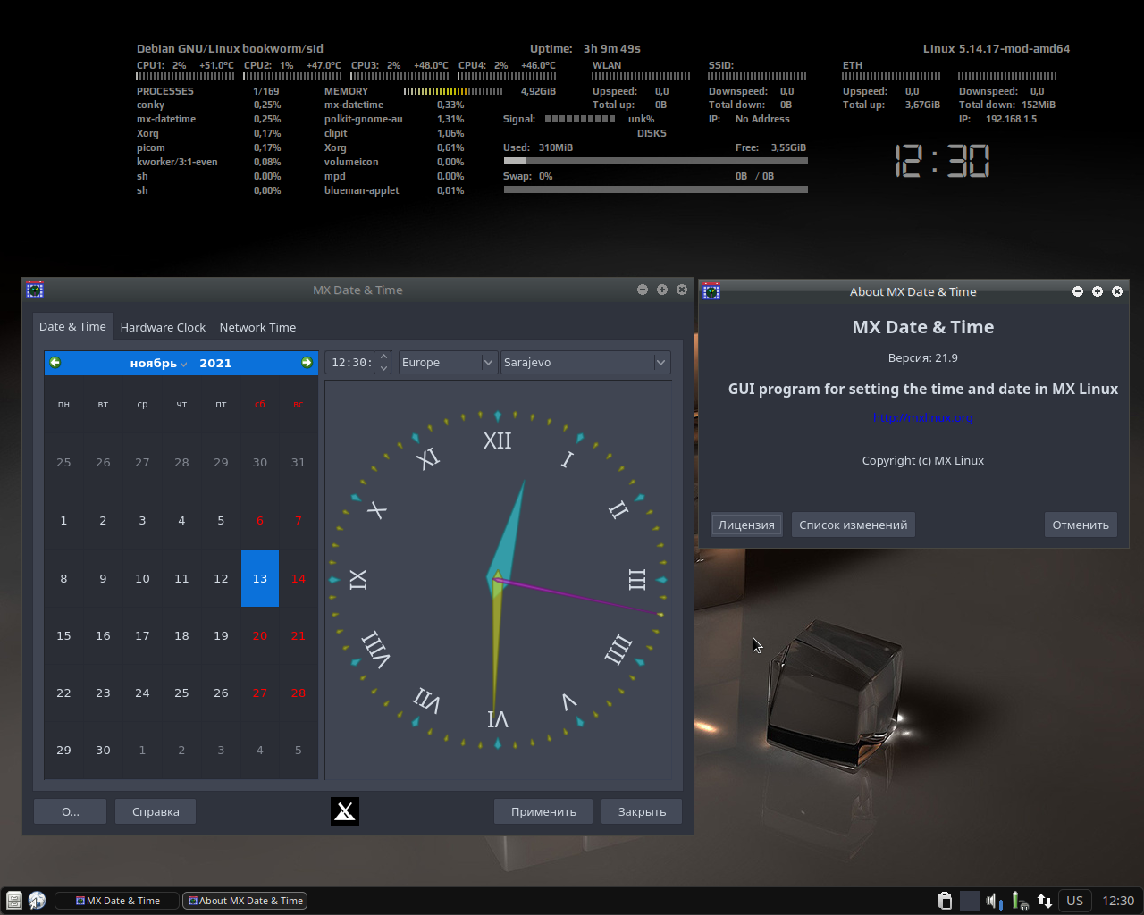Select day 13 in the calendar

pos(260,578)
